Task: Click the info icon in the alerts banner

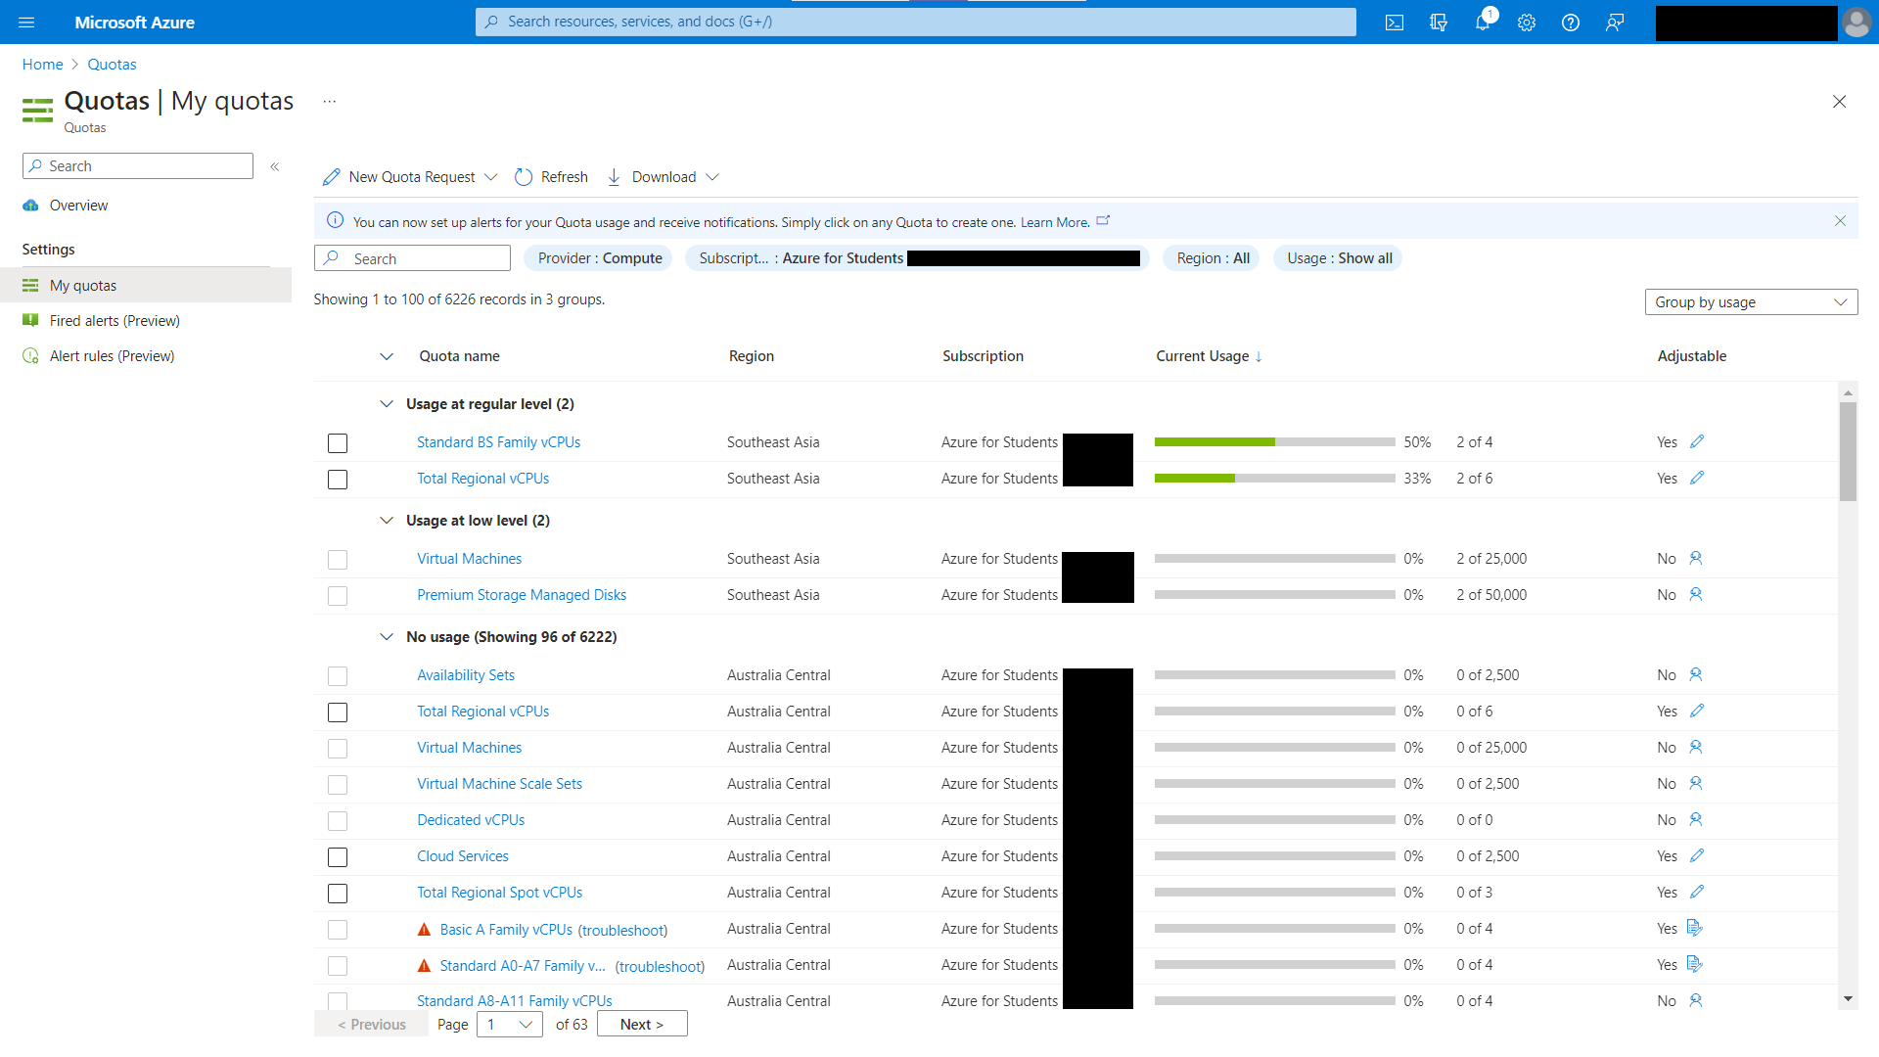Action: (335, 221)
